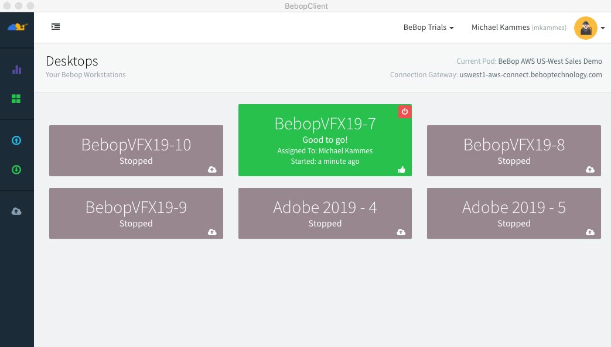
Task: Click 'Assigned To: Michael Kammes' text
Action: 325,151
